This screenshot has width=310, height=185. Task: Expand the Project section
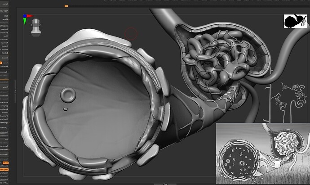pyautogui.click(x=4, y=46)
